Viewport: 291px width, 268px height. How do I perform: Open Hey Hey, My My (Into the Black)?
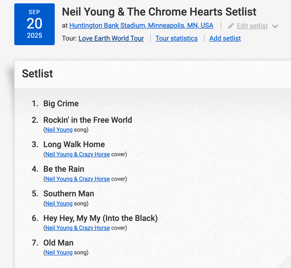pos(100,218)
